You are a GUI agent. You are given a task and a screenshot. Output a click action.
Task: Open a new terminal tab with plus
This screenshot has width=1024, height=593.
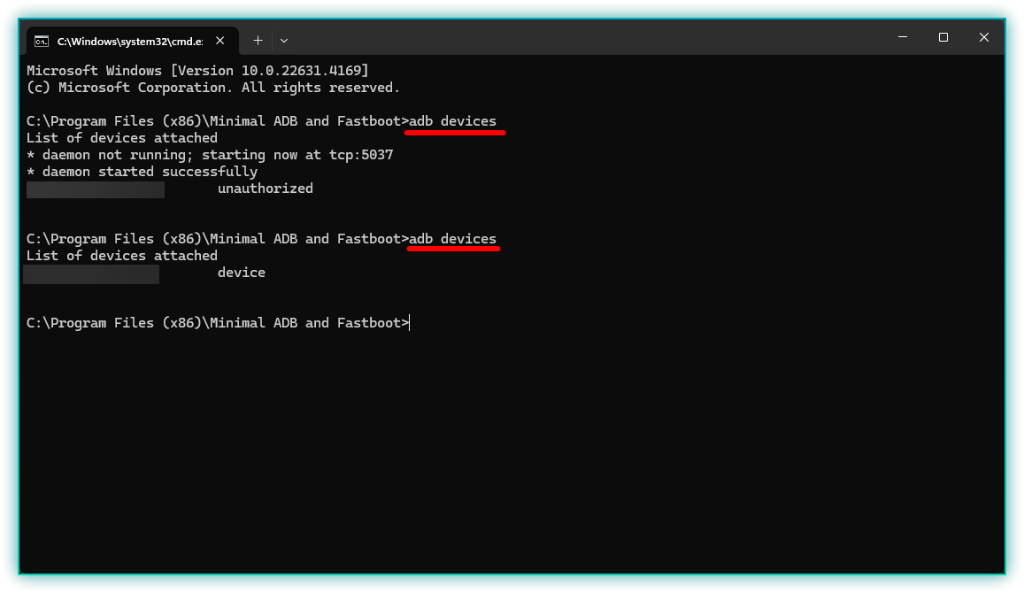pyautogui.click(x=258, y=40)
